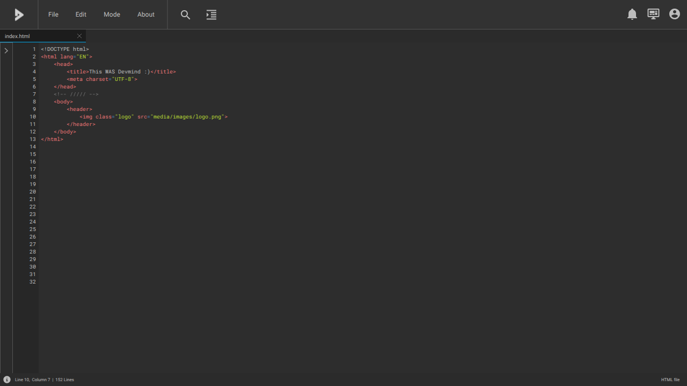The image size is (687, 386).
Task: Click "HTML file" status indicator
Action: point(670,380)
